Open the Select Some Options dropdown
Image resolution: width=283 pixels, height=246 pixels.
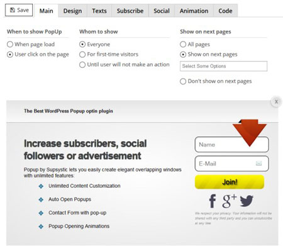(223, 66)
